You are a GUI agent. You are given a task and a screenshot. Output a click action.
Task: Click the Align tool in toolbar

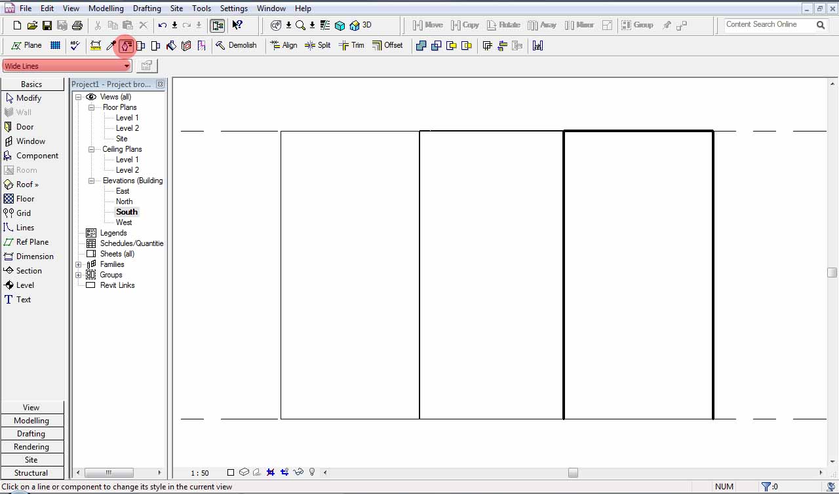[283, 46]
